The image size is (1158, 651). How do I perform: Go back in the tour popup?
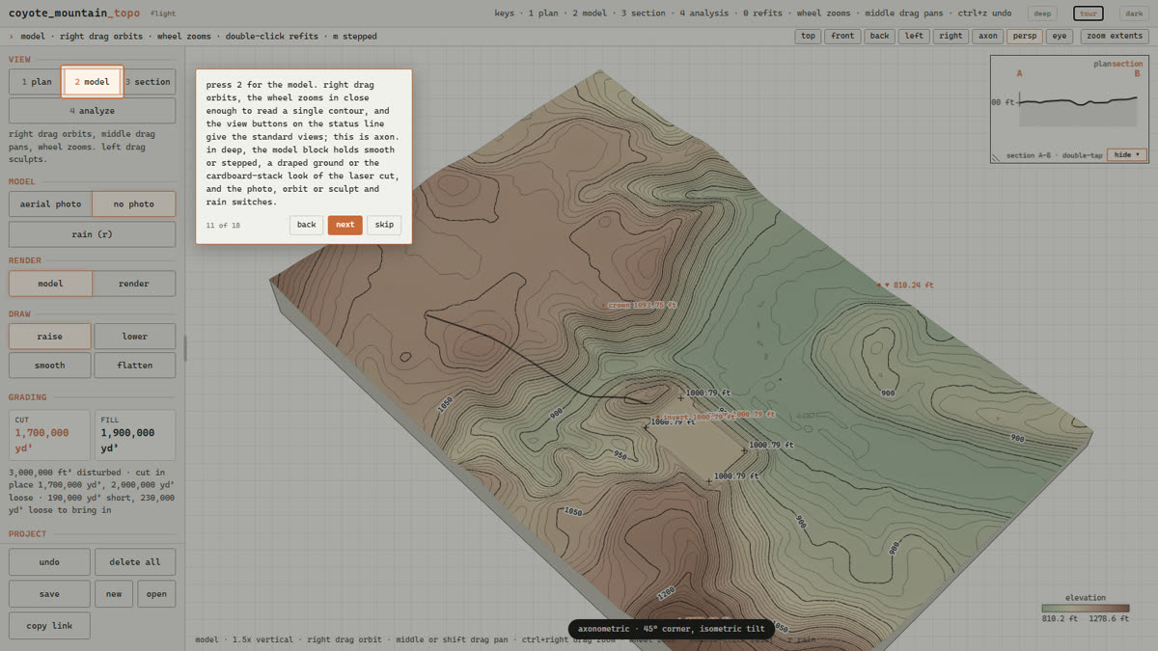pyautogui.click(x=306, y=225)
